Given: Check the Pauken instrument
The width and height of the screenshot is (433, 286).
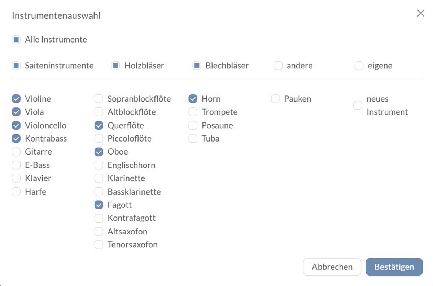Looking at the screenshot, I should tap(275, 99).
